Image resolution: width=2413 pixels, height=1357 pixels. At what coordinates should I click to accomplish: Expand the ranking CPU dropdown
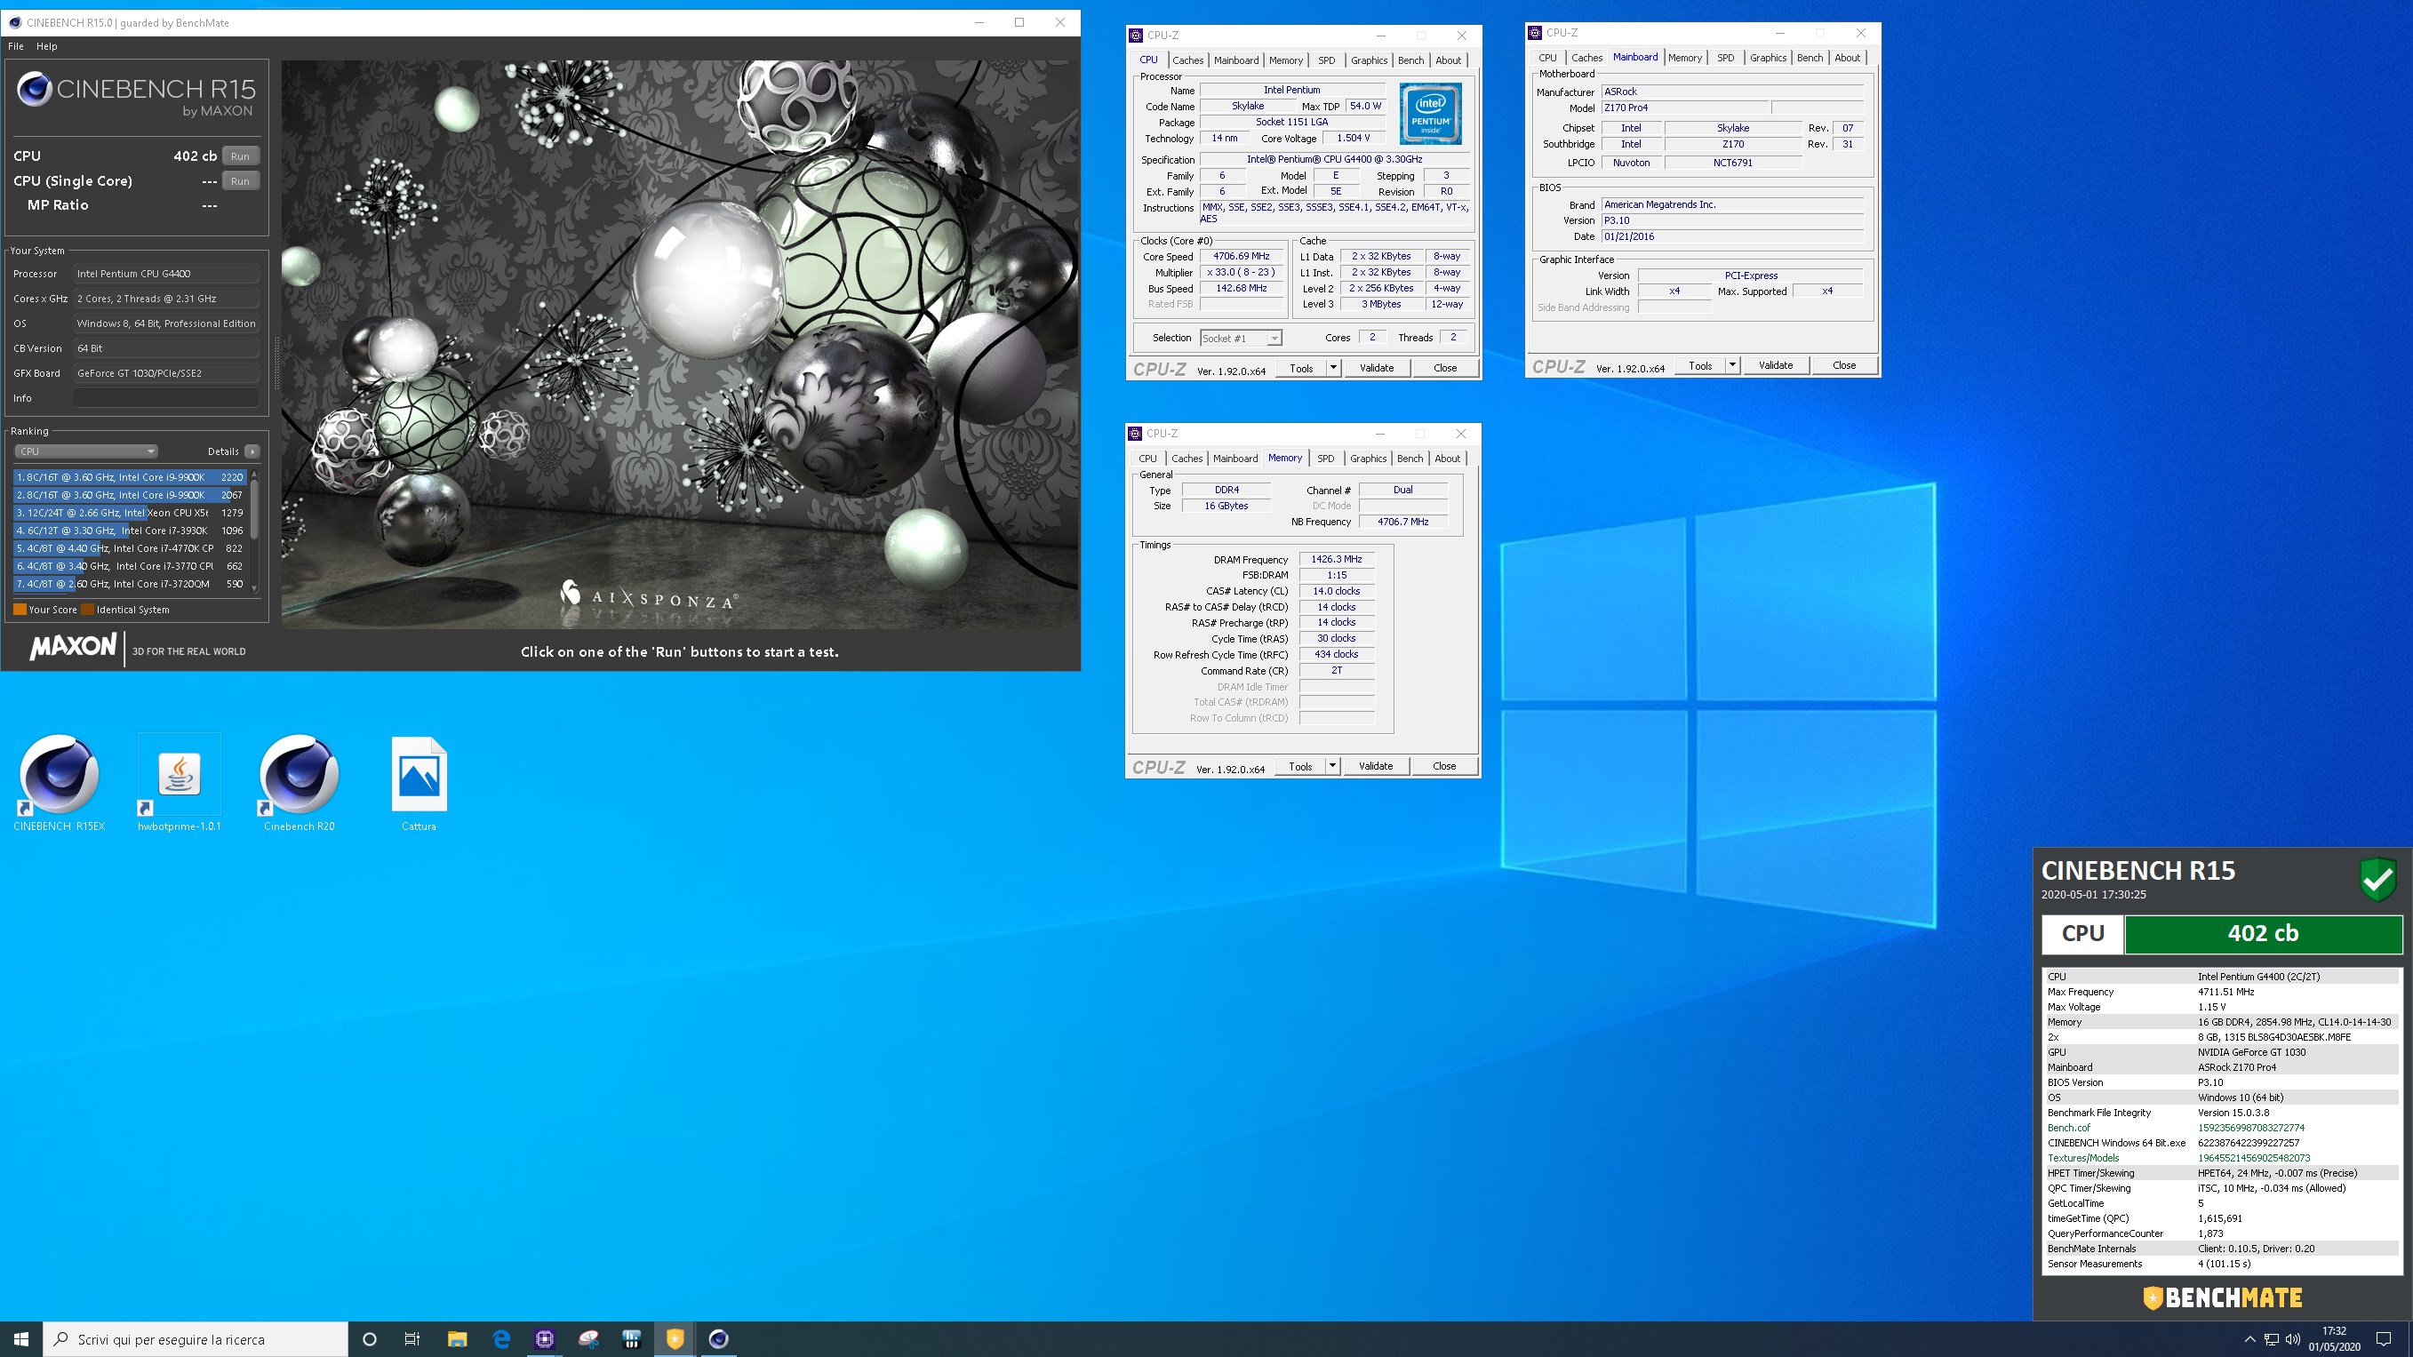[x=85, y=451]
